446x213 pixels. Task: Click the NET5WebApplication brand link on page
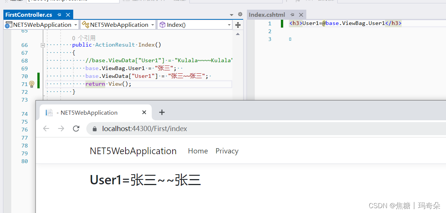[x=133, y=151]
